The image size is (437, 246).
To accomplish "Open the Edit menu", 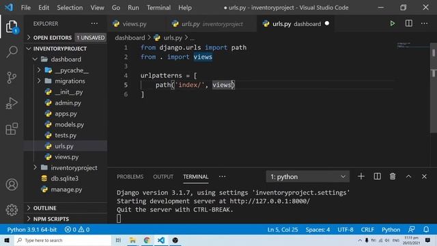I will click(44, 8).
